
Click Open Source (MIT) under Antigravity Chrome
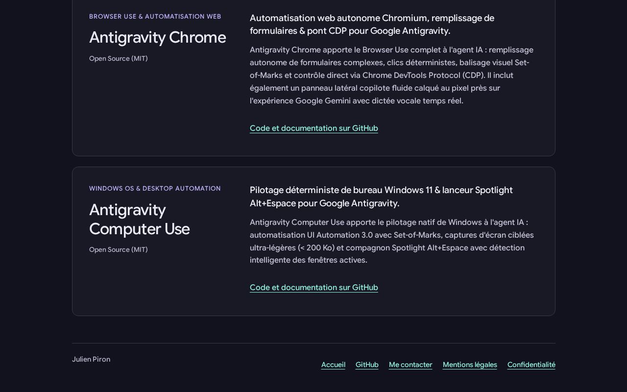tap(119, 58)
